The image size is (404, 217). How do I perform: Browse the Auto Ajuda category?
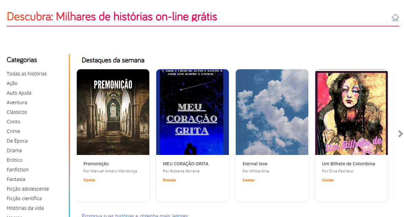pos(19,93)
